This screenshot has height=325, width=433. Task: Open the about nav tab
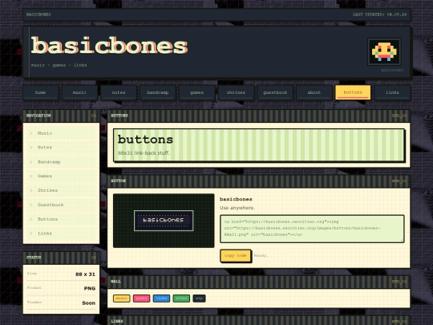tap(314, 92)
